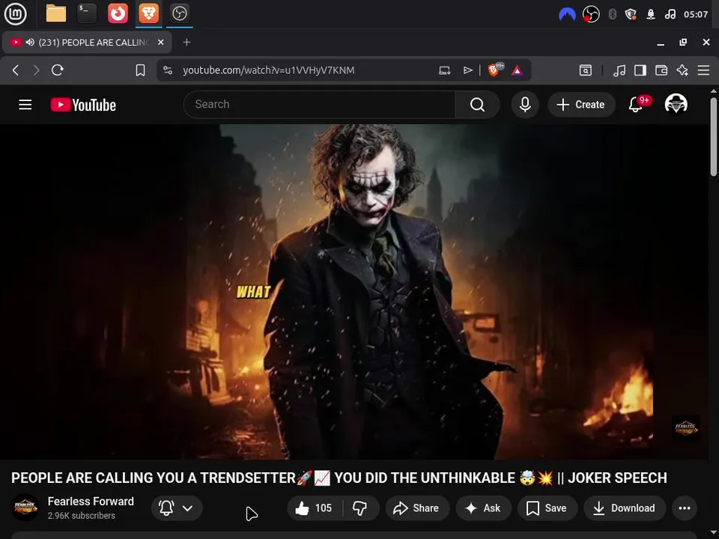The height and width of the screenshot is (539, 719).
Task: Click the blue VPN tray icon
Action: [x=567, y=15]
